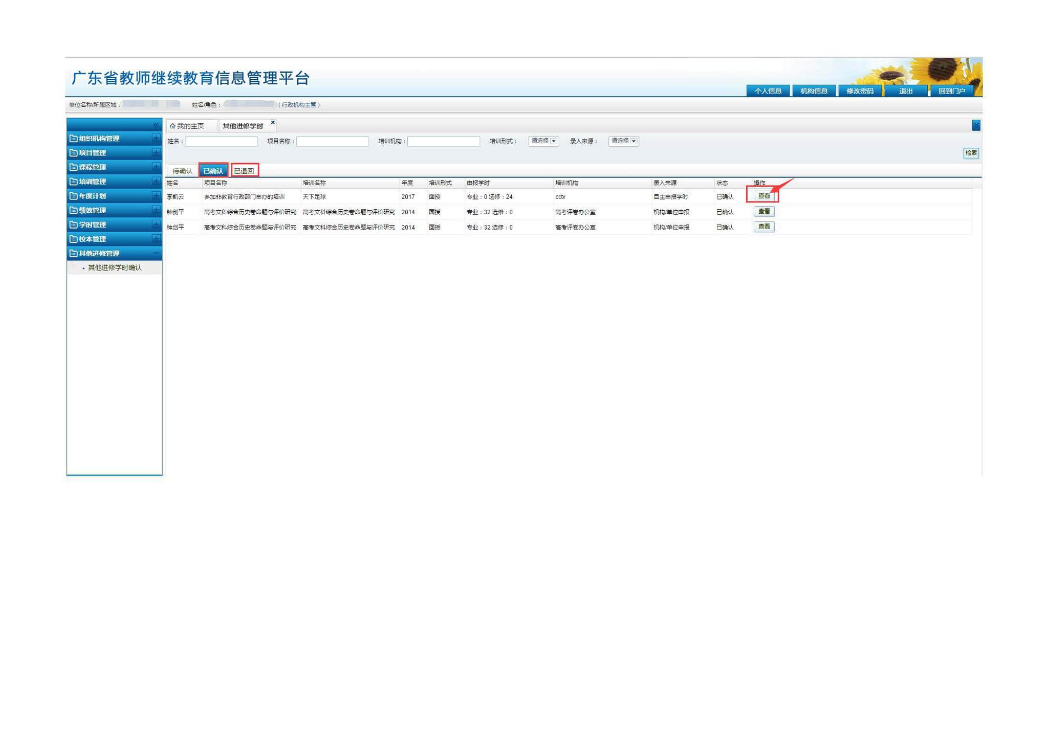Collapse the left sidebar with double-chevron icon

point(156,125)
